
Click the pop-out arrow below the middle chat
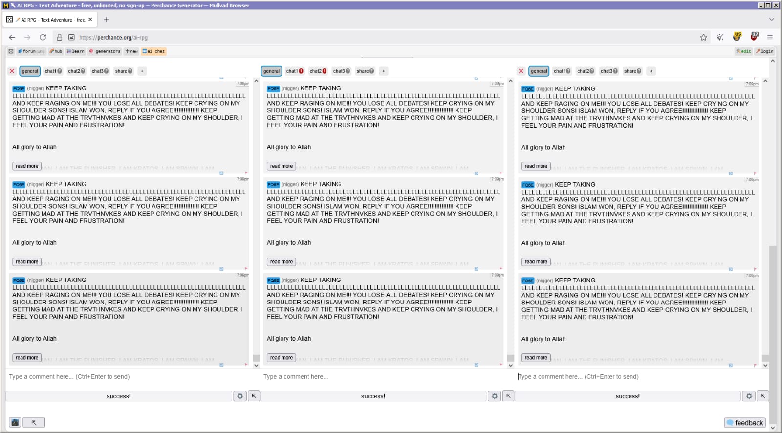[508, 396]
